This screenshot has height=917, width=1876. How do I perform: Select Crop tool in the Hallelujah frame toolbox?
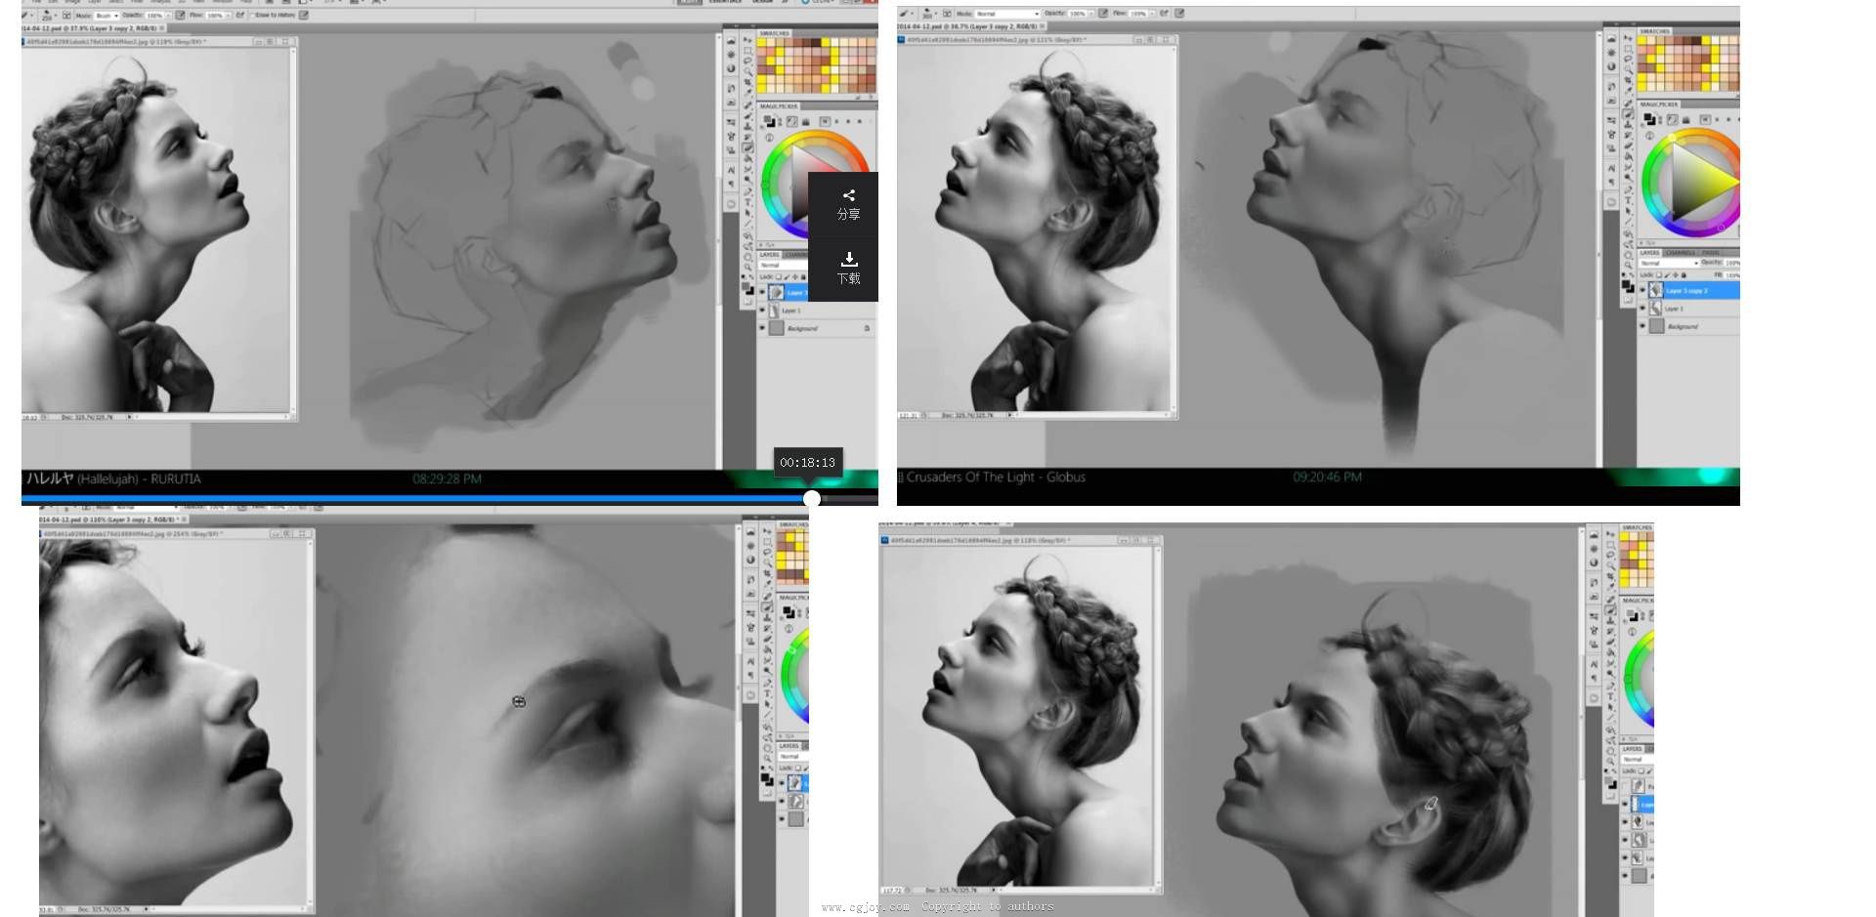coord(747,82)
